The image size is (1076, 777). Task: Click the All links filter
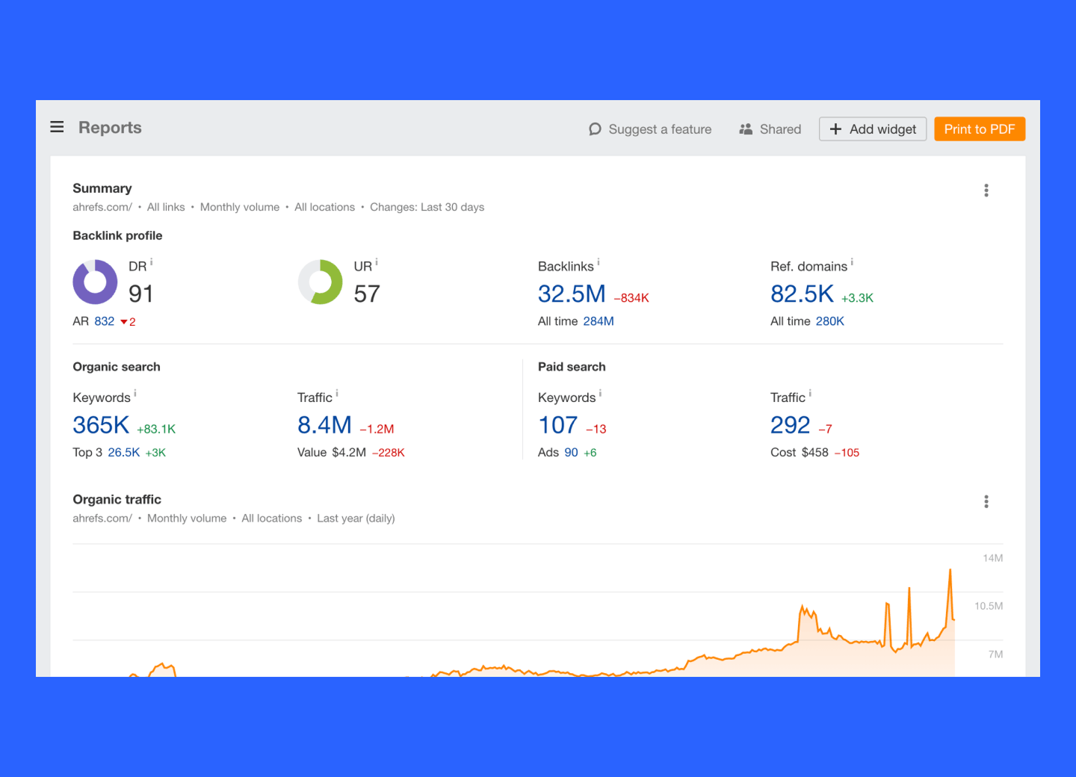pyautogui.click(x=165, y=207)
